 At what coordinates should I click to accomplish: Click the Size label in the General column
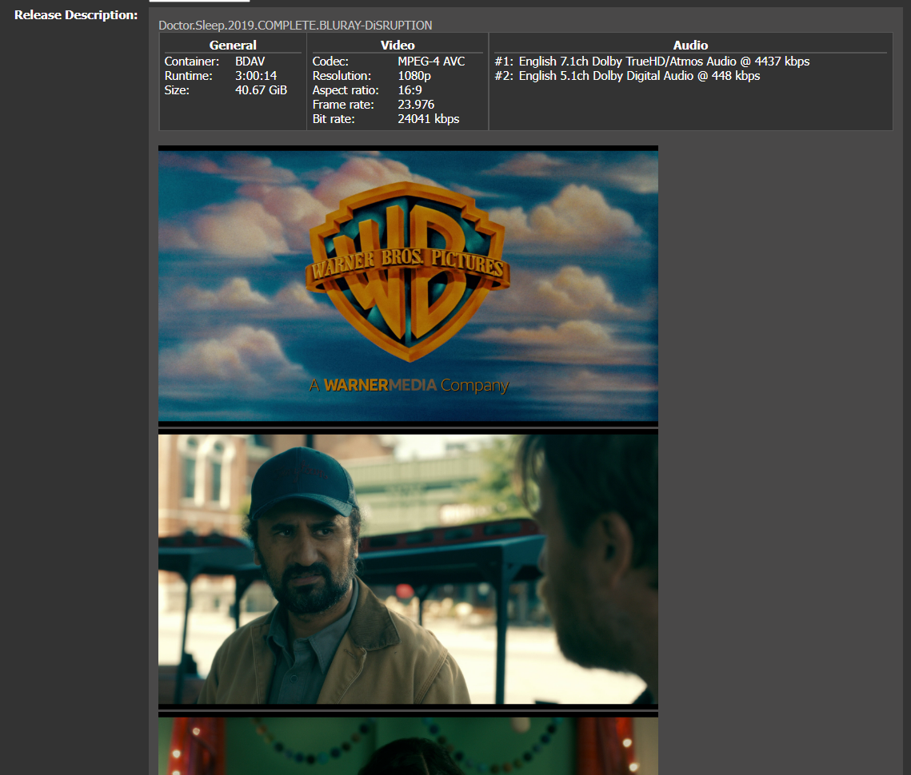coord(177,90)
